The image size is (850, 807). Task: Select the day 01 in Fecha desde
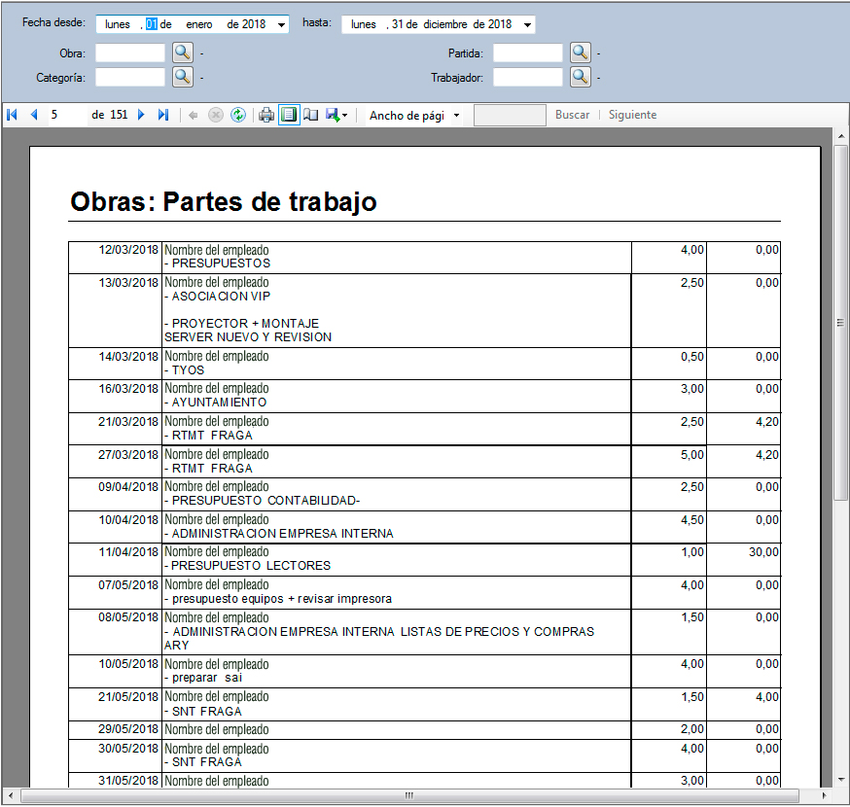[152, 24]
